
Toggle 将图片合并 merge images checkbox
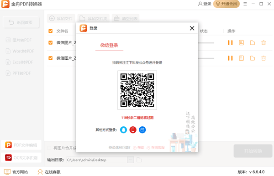(49, 148)
